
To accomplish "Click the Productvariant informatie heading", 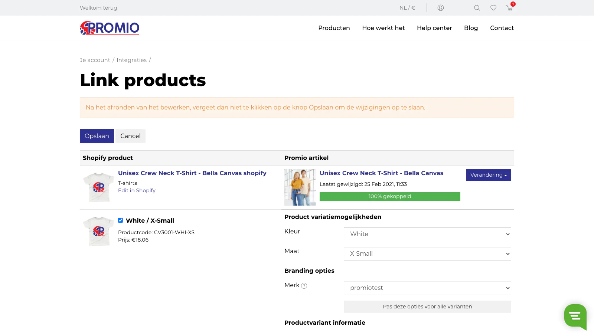I will (x=325, y=323).
